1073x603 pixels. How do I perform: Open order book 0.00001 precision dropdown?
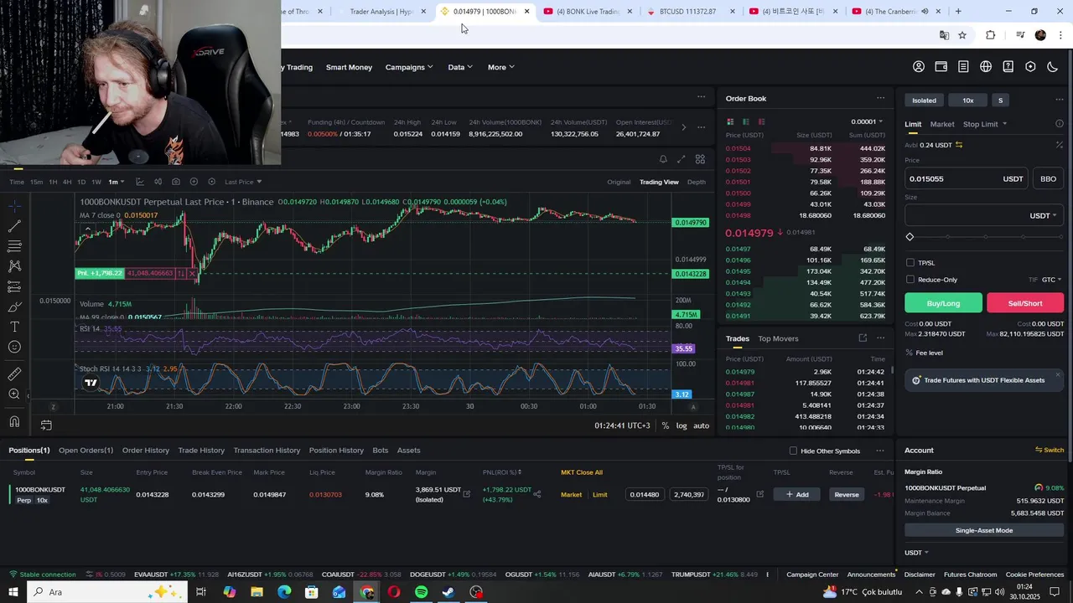pos(866,121)
